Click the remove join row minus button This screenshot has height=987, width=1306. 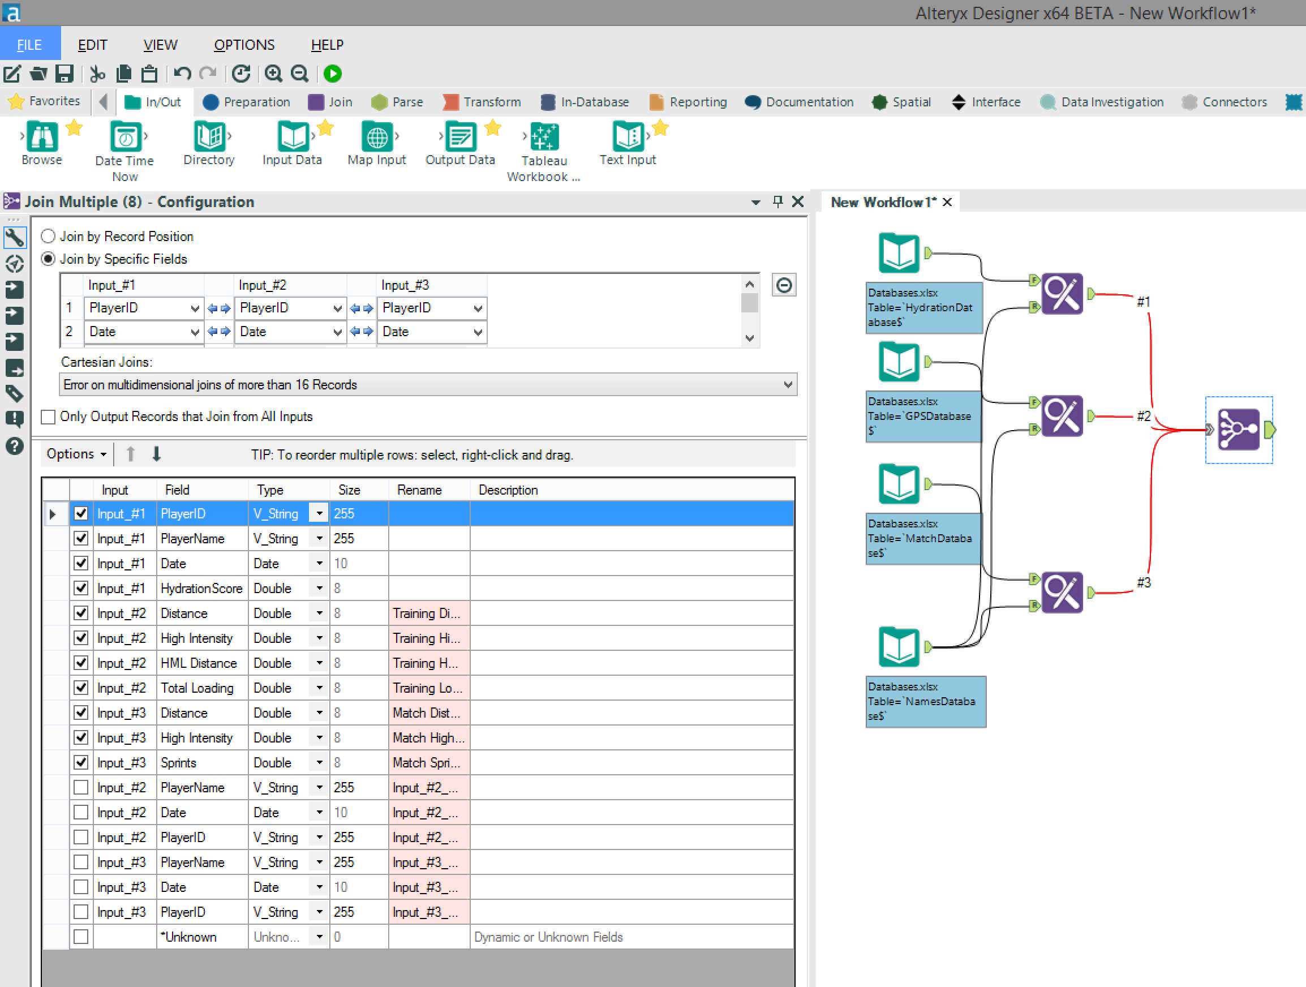784,286
